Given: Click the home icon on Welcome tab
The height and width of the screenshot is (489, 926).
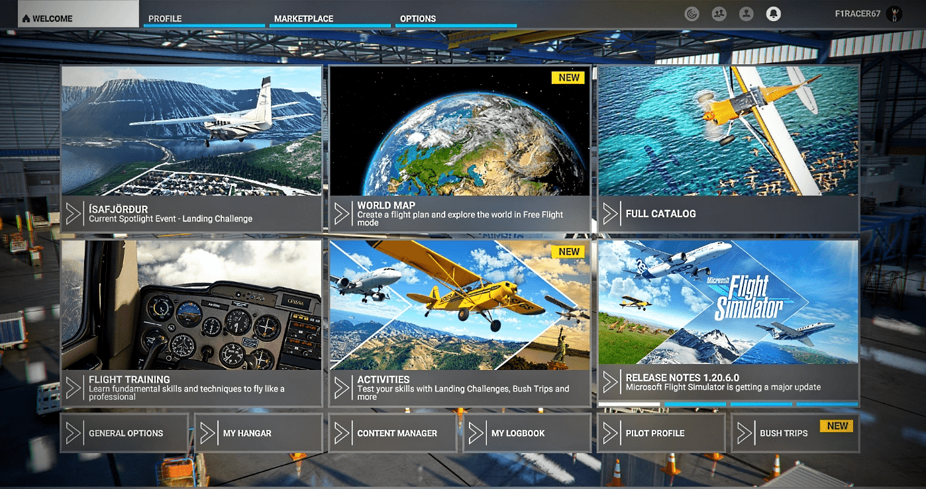Looking at the screenshot, I should [26, 19].
